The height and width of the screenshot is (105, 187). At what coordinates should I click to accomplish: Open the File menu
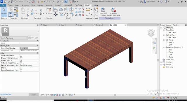click(x=3, y=5)
